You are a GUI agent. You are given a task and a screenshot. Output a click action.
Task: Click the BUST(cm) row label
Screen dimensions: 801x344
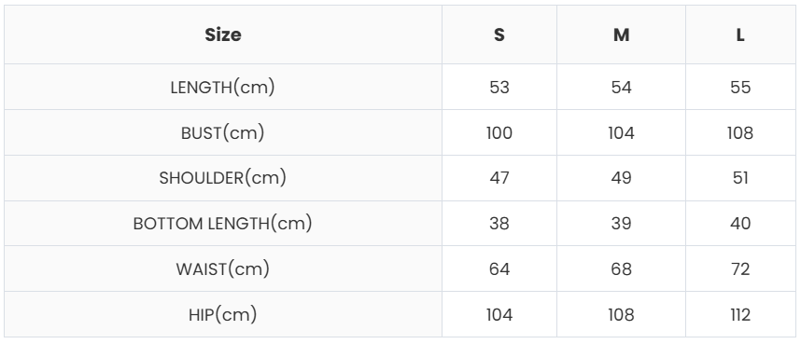click(223, 132)
